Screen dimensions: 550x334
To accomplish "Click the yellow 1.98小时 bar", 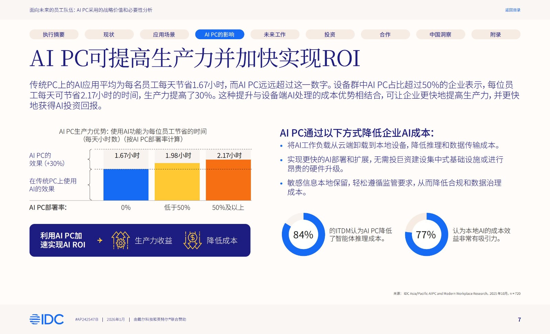I will (177, 182).
